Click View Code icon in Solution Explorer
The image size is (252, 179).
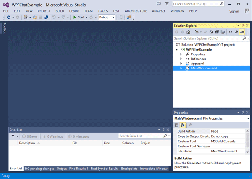click(x=231, y=32)
